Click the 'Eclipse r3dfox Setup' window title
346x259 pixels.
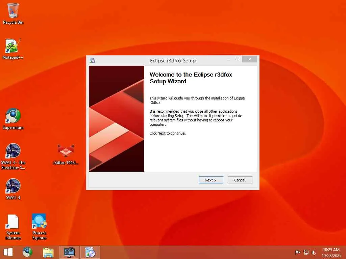pos(173,61)
